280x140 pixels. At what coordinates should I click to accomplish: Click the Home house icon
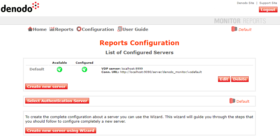click(30, 29)
